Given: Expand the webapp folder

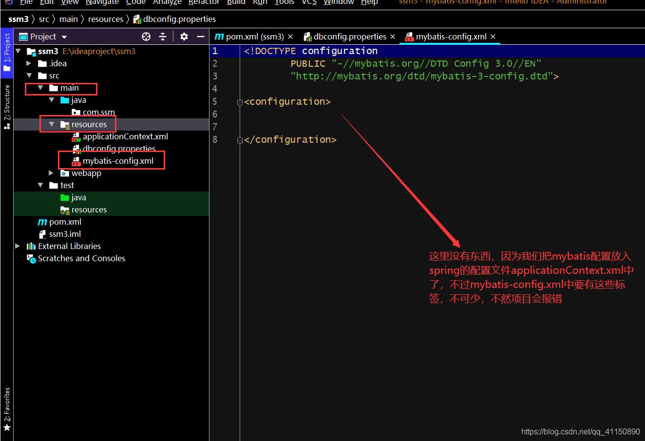Looking at the screenshot, I should [x=51, y=173].
